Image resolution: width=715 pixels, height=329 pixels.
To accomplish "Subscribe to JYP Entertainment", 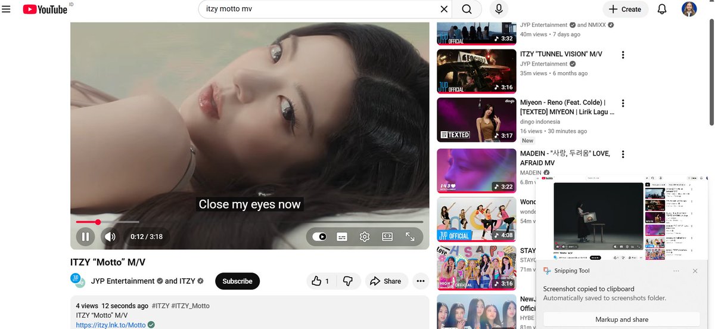I will coord(237,281).
